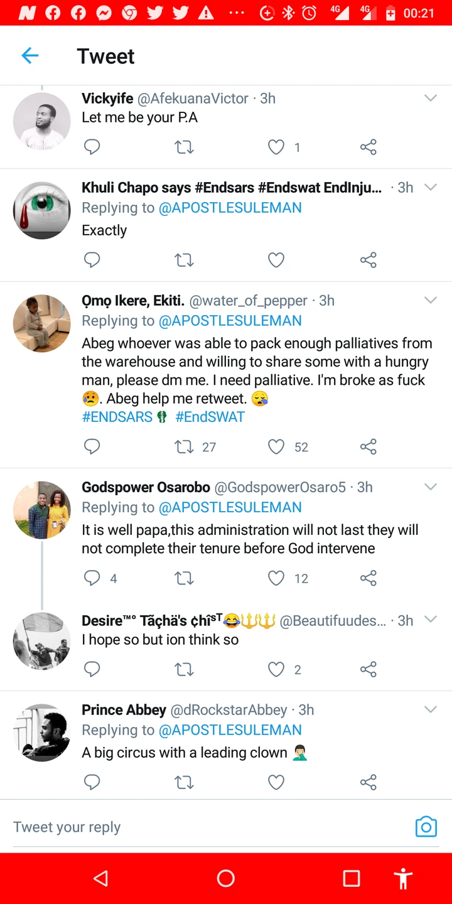Reply to Vickyife's tweet

pyautogui.click(x=92, y=148)
